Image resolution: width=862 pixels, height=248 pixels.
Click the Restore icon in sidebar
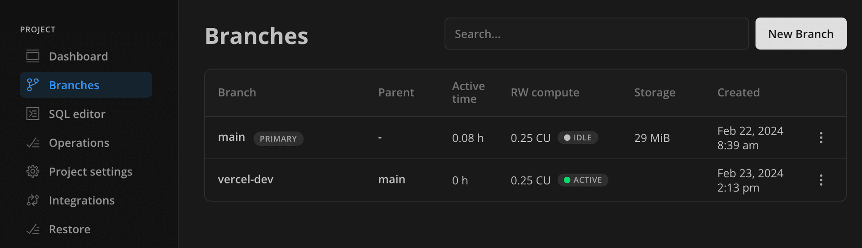33,229
